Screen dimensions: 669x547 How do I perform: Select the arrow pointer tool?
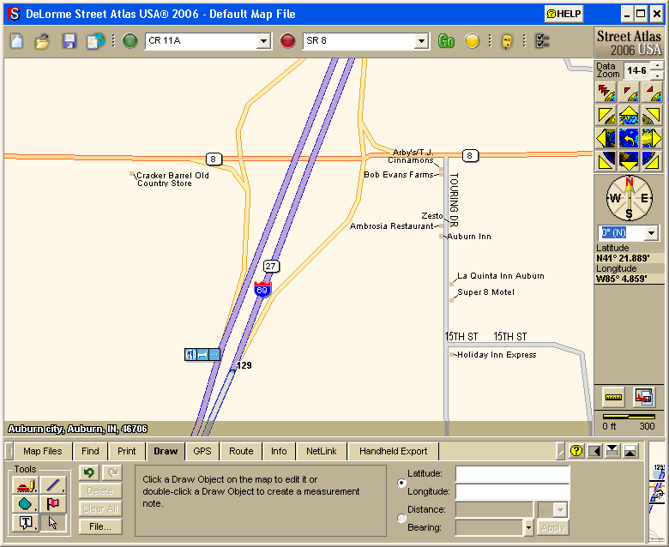(53, 522)
